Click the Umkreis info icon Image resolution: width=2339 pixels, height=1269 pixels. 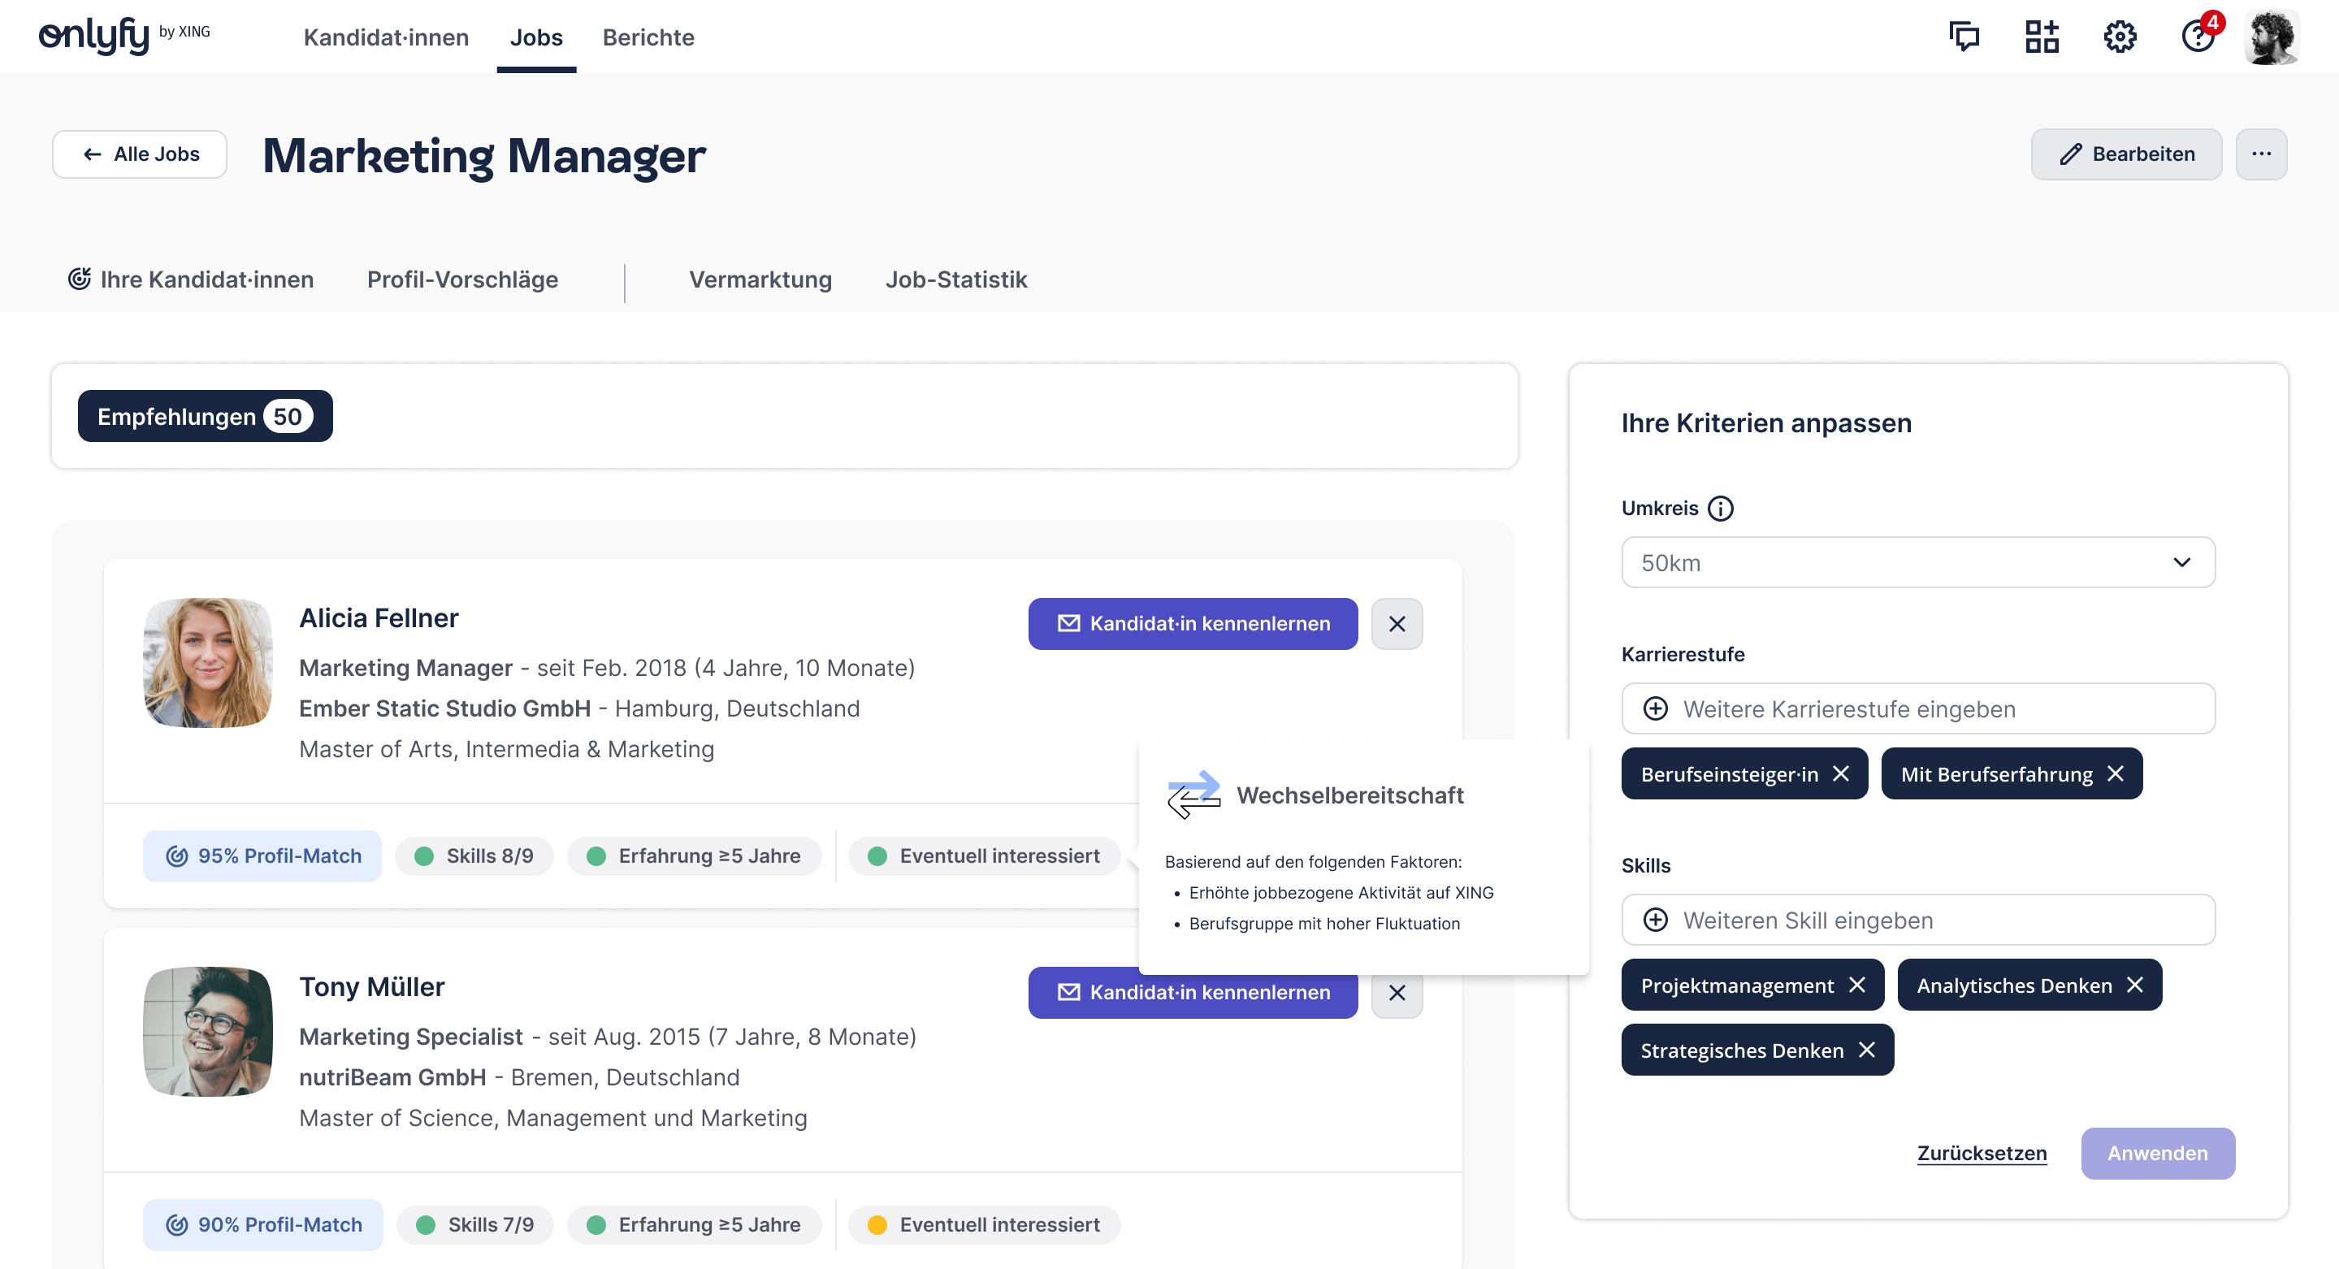click(x=1720, y=509)
